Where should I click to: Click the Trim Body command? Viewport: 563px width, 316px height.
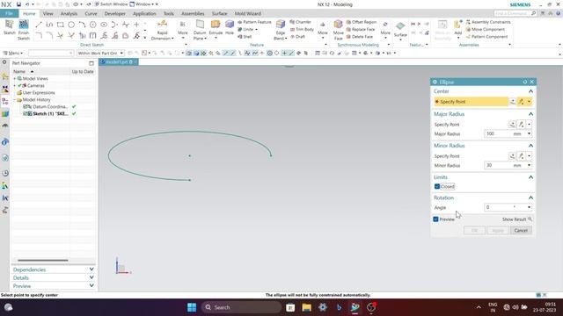302,29
